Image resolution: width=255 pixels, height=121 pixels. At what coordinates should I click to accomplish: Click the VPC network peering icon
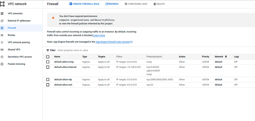(x=2, y=42)
